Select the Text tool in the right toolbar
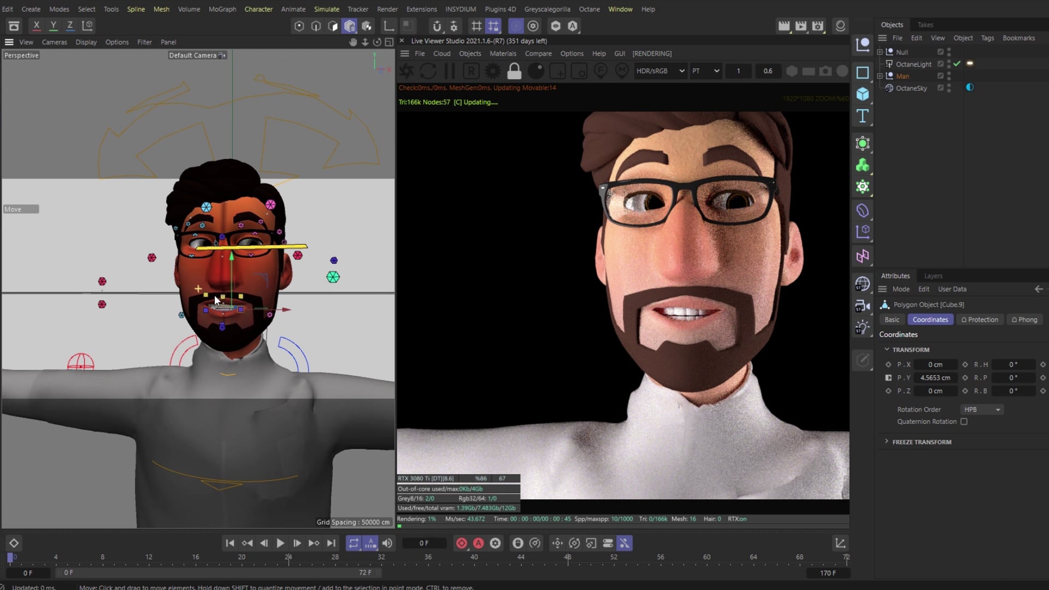The image size is (1049, 590). click(862, 116)
